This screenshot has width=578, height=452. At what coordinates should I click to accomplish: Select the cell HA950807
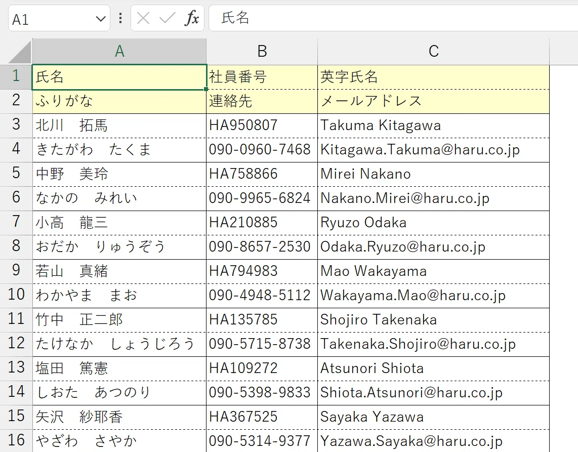tap(262, 126)
